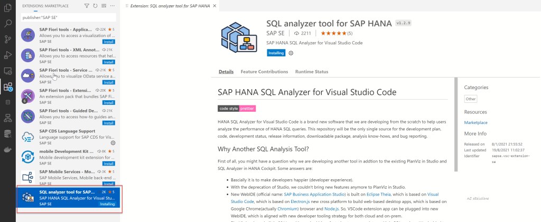
Task: Click the extensions search input field
Action: pos(69,17)
